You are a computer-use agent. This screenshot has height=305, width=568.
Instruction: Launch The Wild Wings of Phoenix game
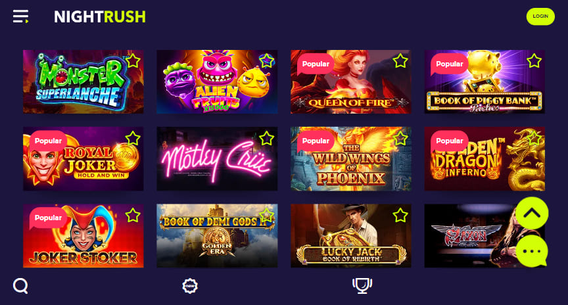tap(350, 158)
